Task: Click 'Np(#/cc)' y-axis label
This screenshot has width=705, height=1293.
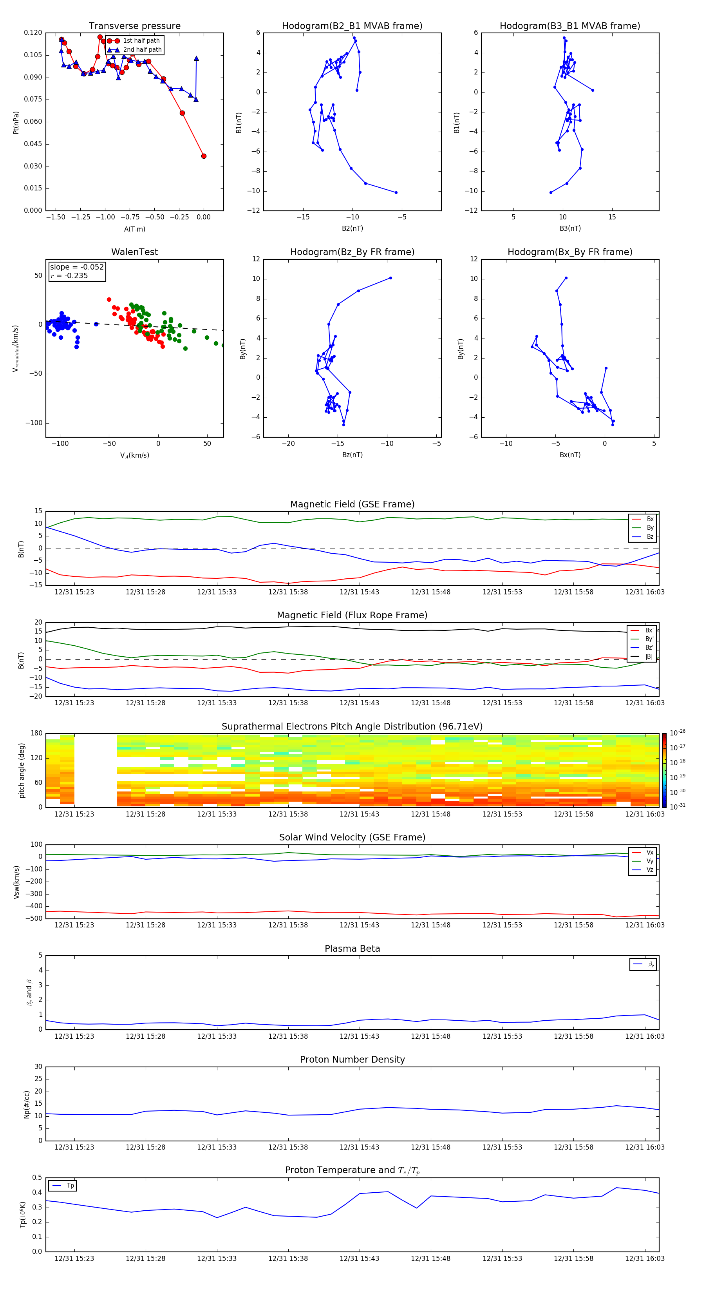Action: click(27, 1104)
